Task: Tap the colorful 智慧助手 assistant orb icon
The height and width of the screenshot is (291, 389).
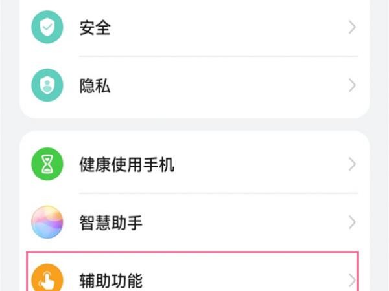Action: click(x=47, y=222)
